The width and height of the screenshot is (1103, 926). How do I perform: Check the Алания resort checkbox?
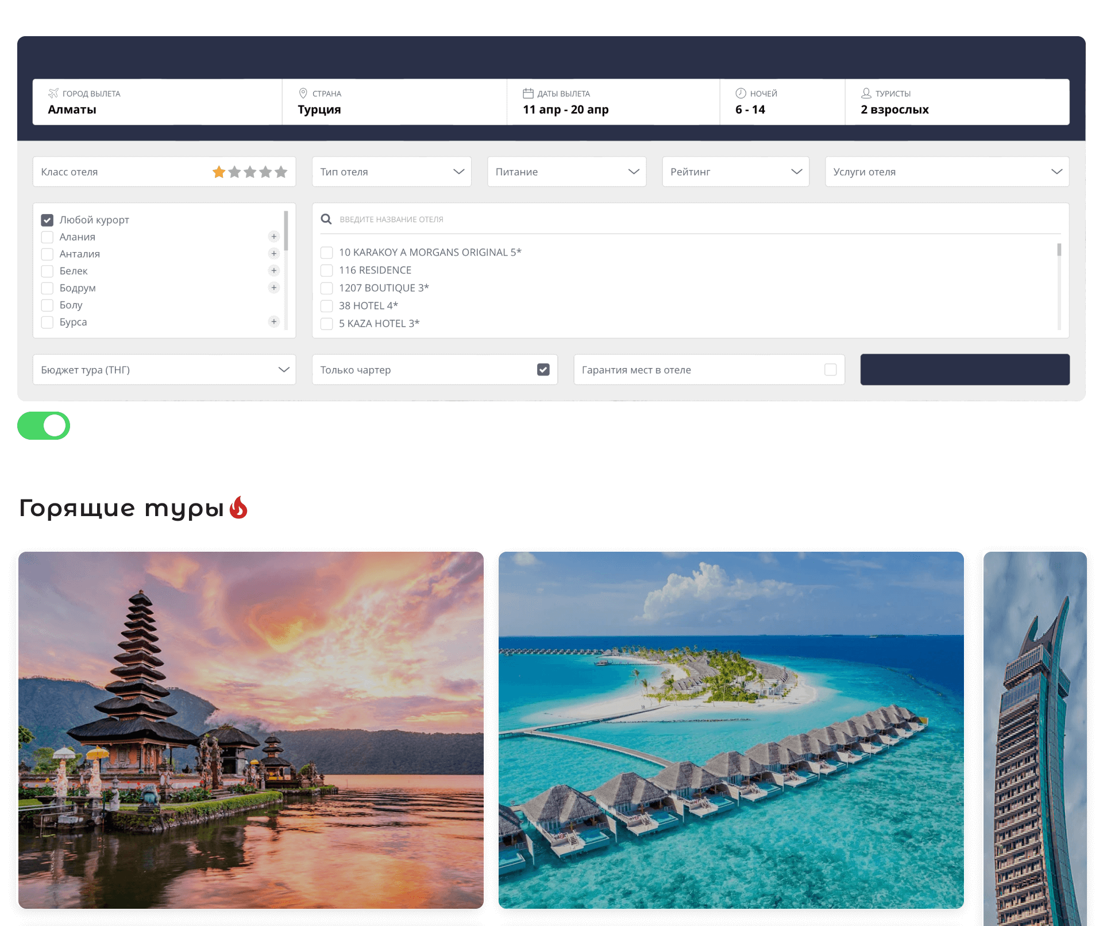[47, 237]
